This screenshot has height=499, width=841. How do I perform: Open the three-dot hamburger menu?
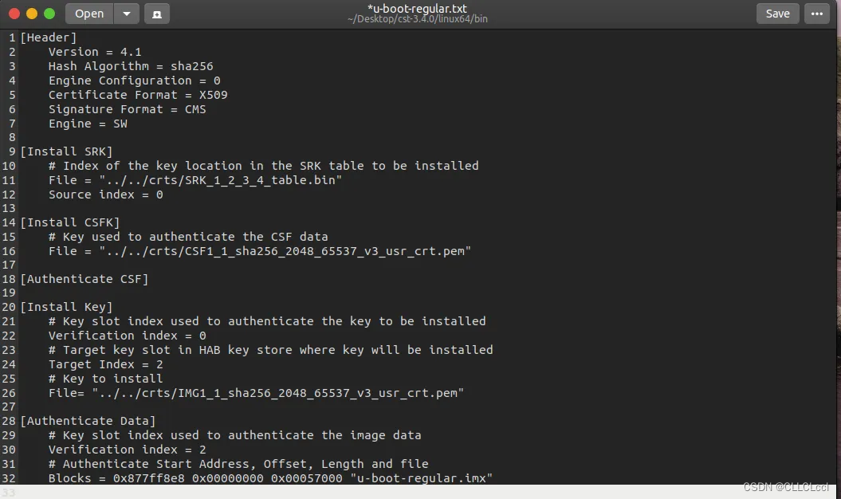pyautogui.click(x=816, y=14)
